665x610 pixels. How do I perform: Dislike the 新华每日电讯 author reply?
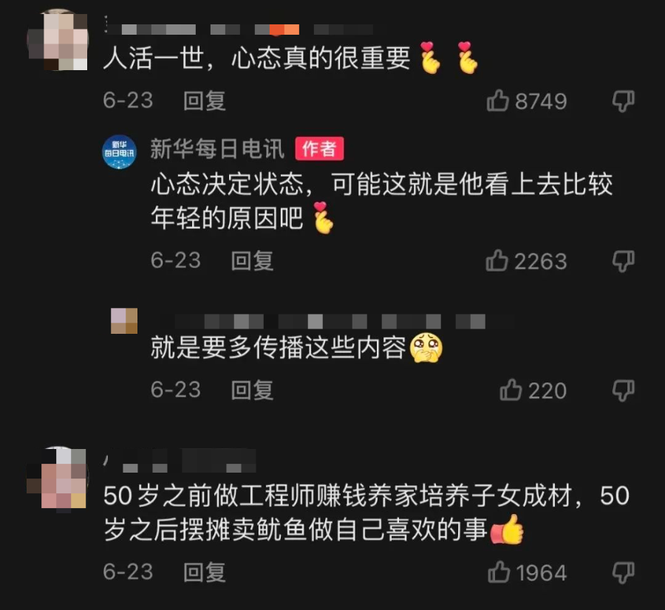pos(623,261)
